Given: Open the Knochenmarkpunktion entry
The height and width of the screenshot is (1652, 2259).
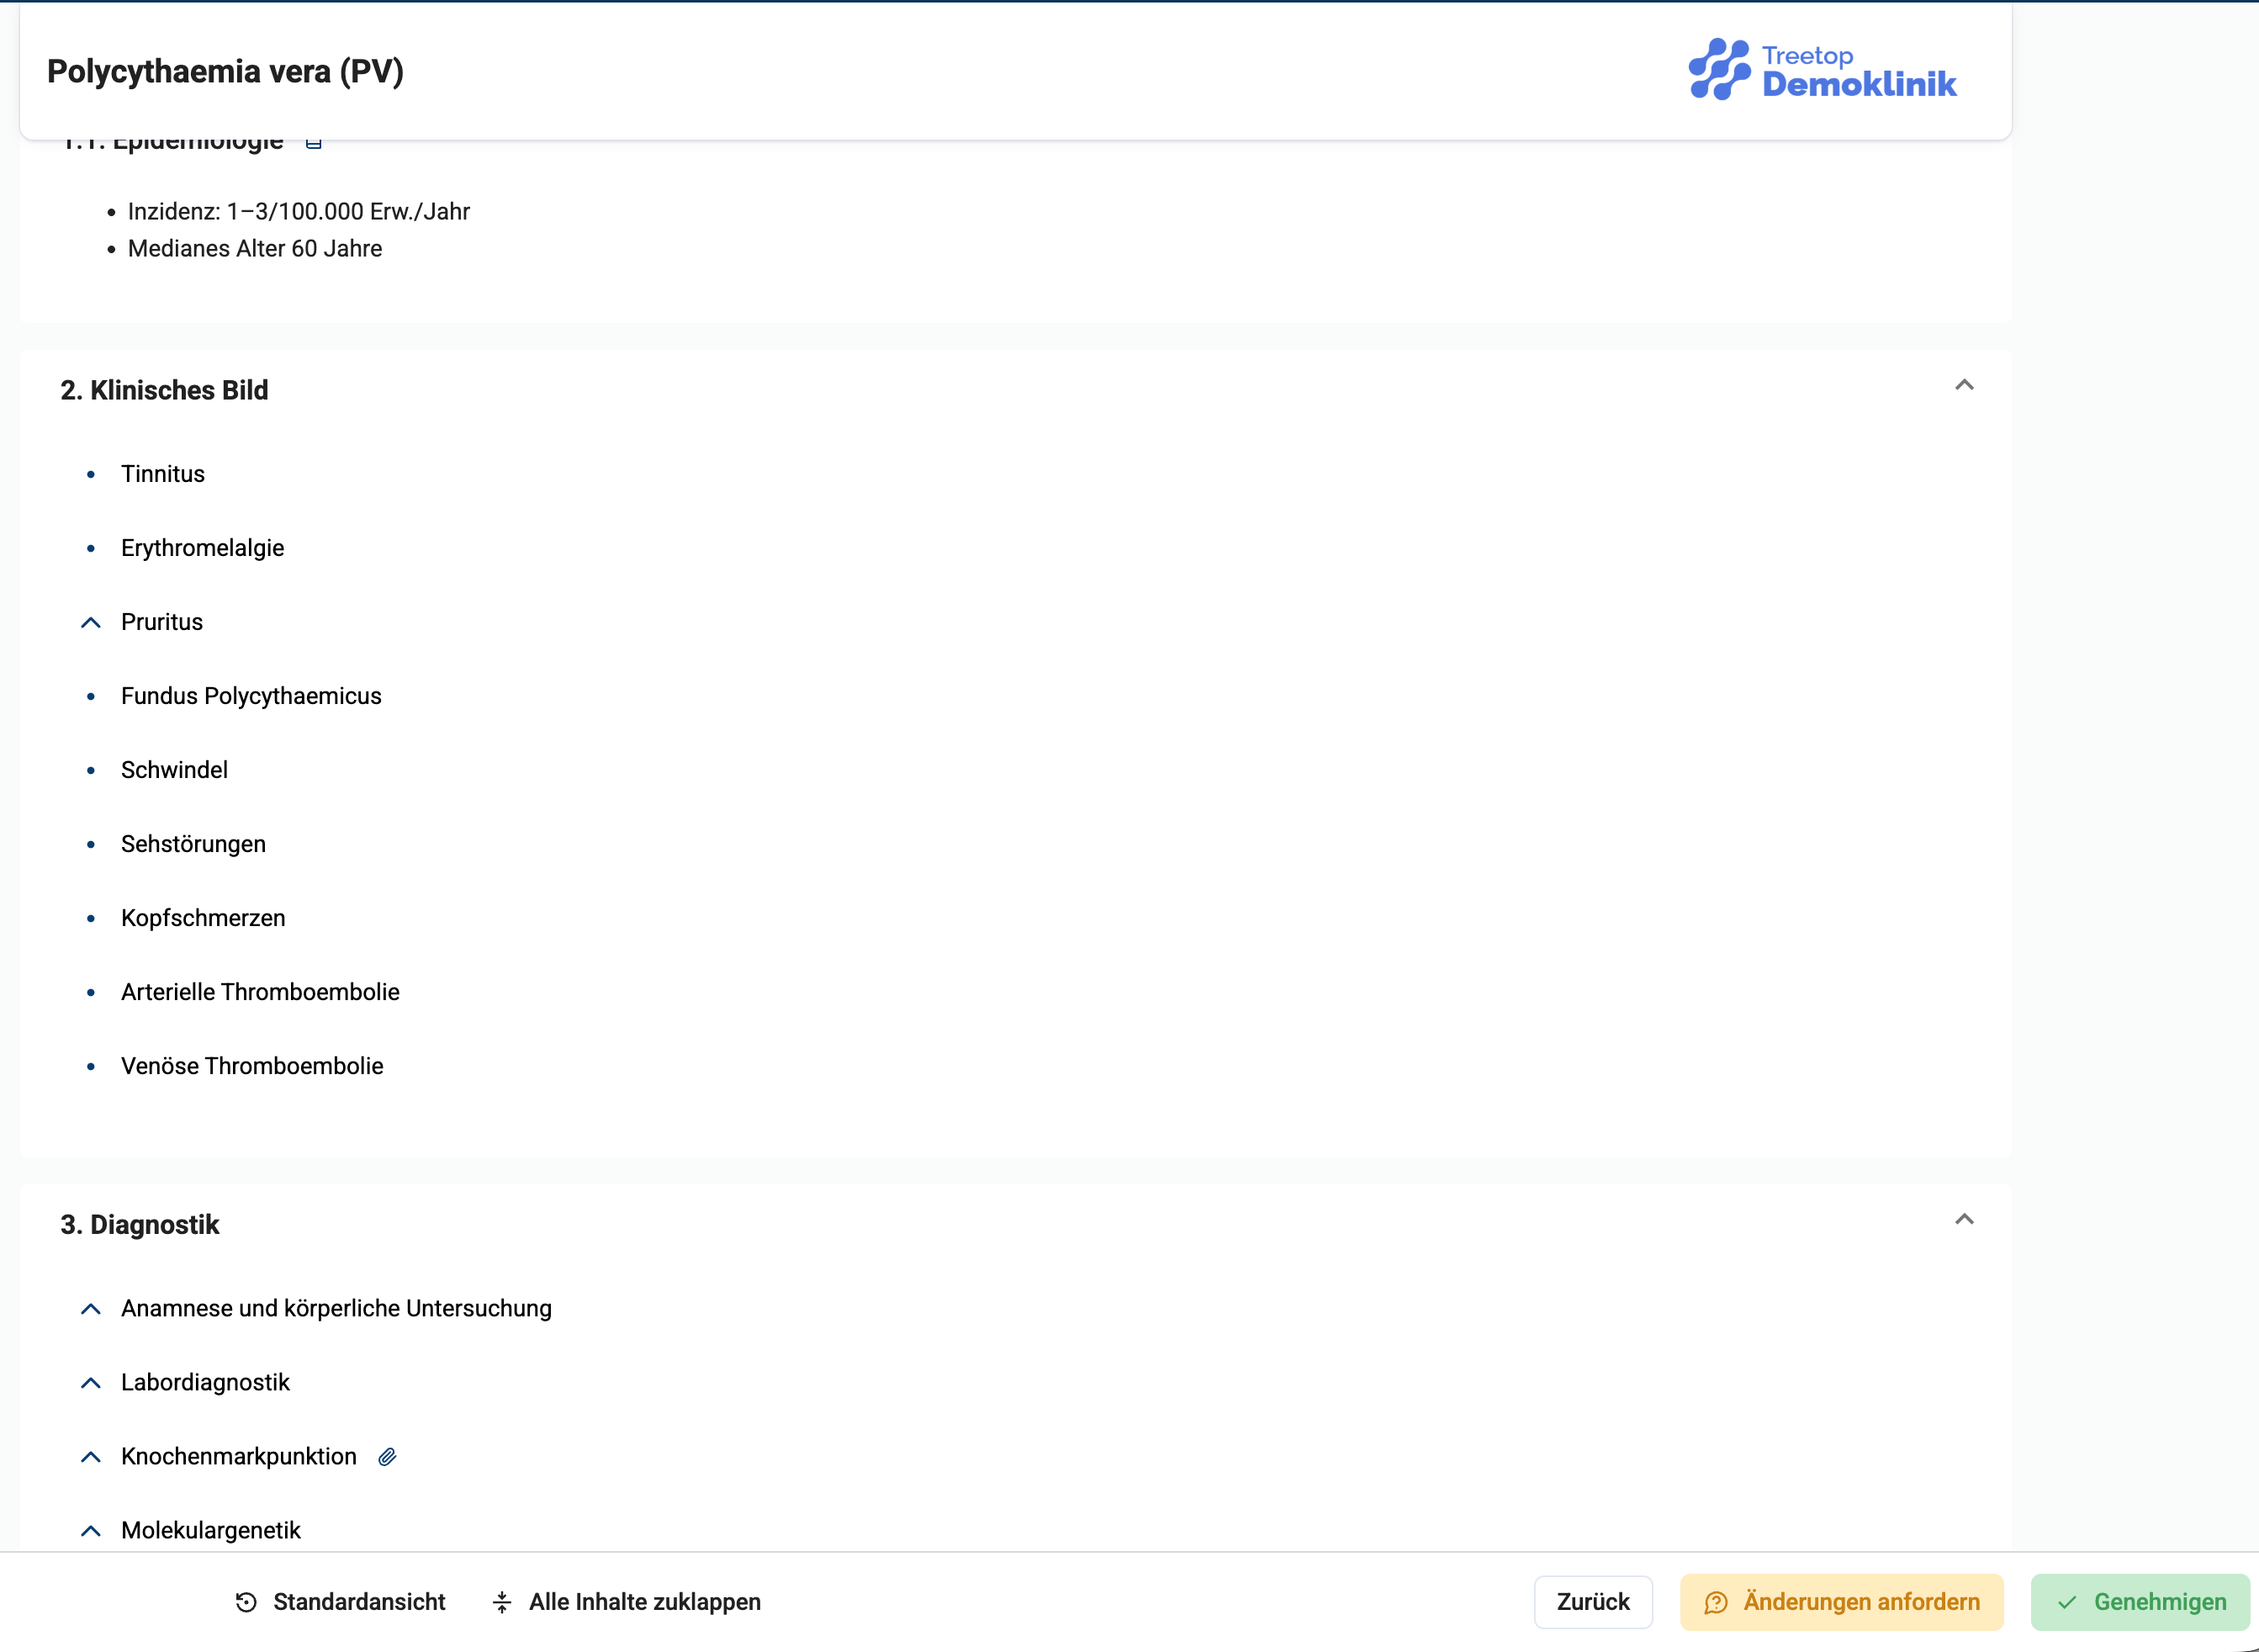Looking at the screenshot, I should point(239,1457).
